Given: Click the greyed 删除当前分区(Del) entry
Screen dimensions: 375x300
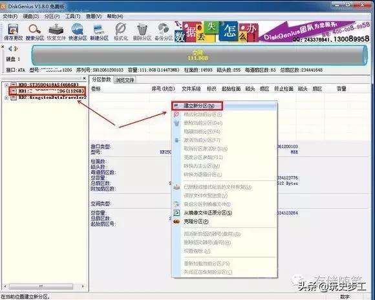Looking at the screenshot, I should (224, 123).
